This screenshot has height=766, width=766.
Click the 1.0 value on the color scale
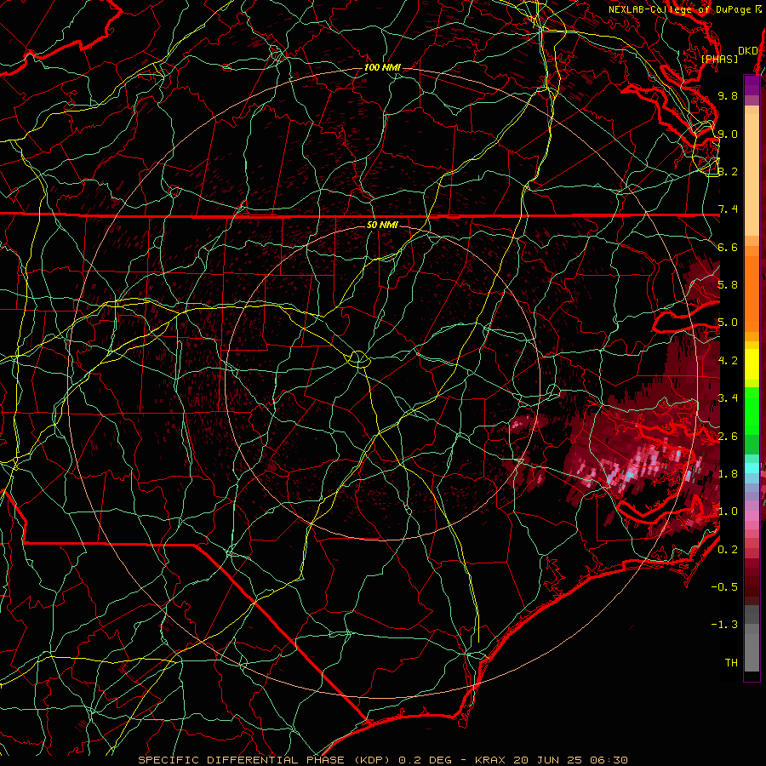[x=728, y=512]
